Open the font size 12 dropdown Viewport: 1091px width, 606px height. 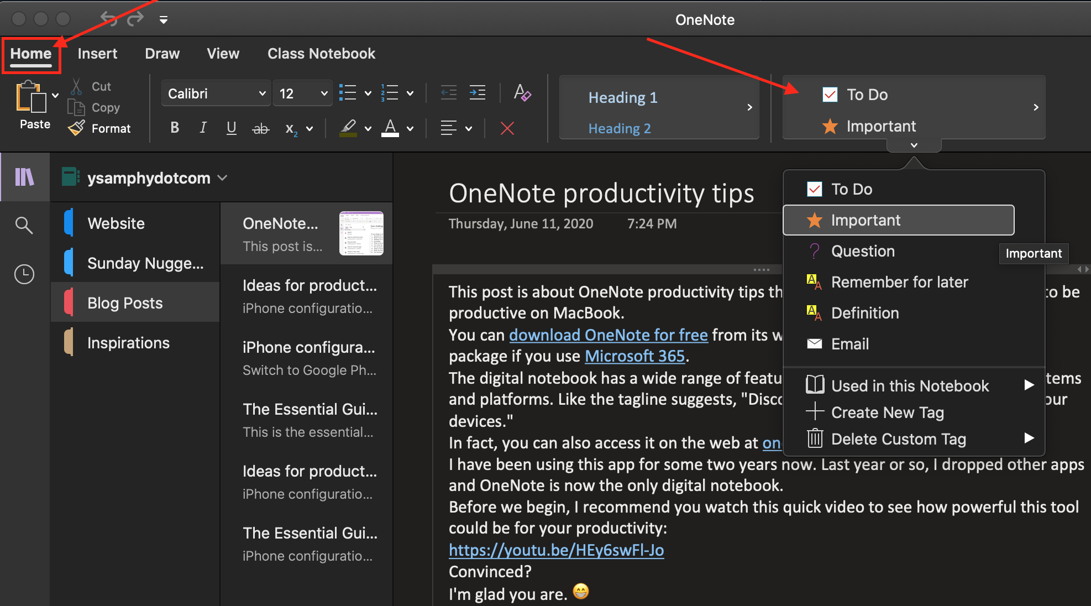303,93
